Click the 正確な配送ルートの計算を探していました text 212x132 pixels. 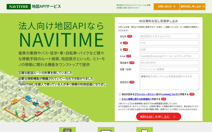[45, 73]
